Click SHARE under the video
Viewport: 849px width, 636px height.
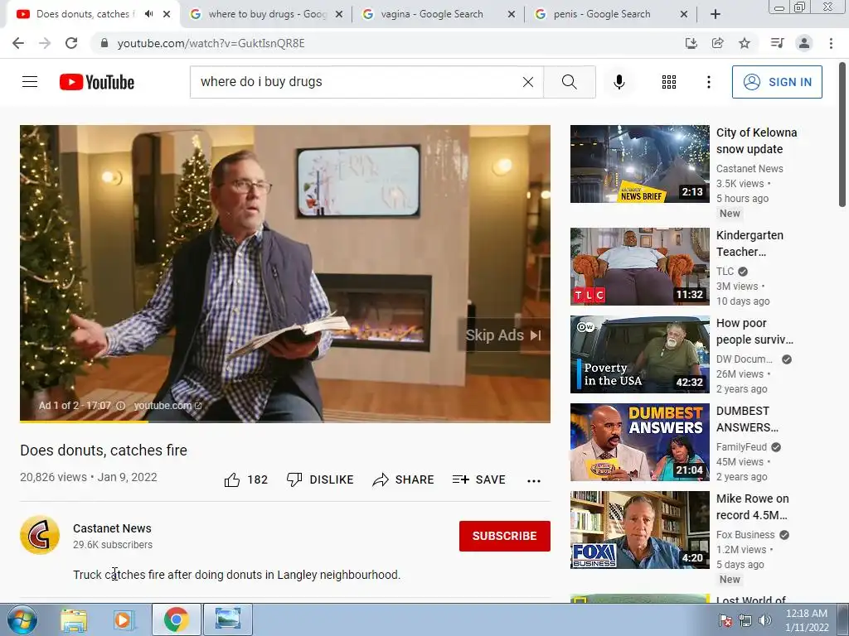pyautogui.click(x=404, y=479)
